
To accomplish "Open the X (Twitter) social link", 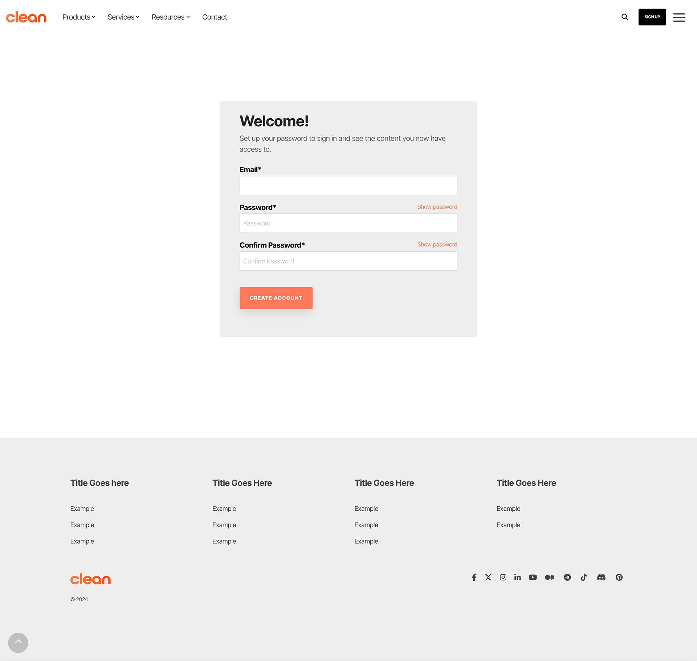I will coord(488,577).
